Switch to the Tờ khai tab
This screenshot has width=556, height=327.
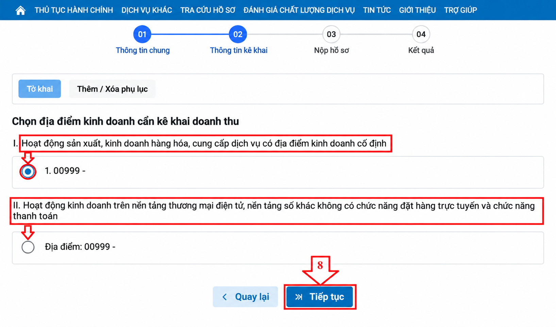pyautogui.click(x=40, y=89)
